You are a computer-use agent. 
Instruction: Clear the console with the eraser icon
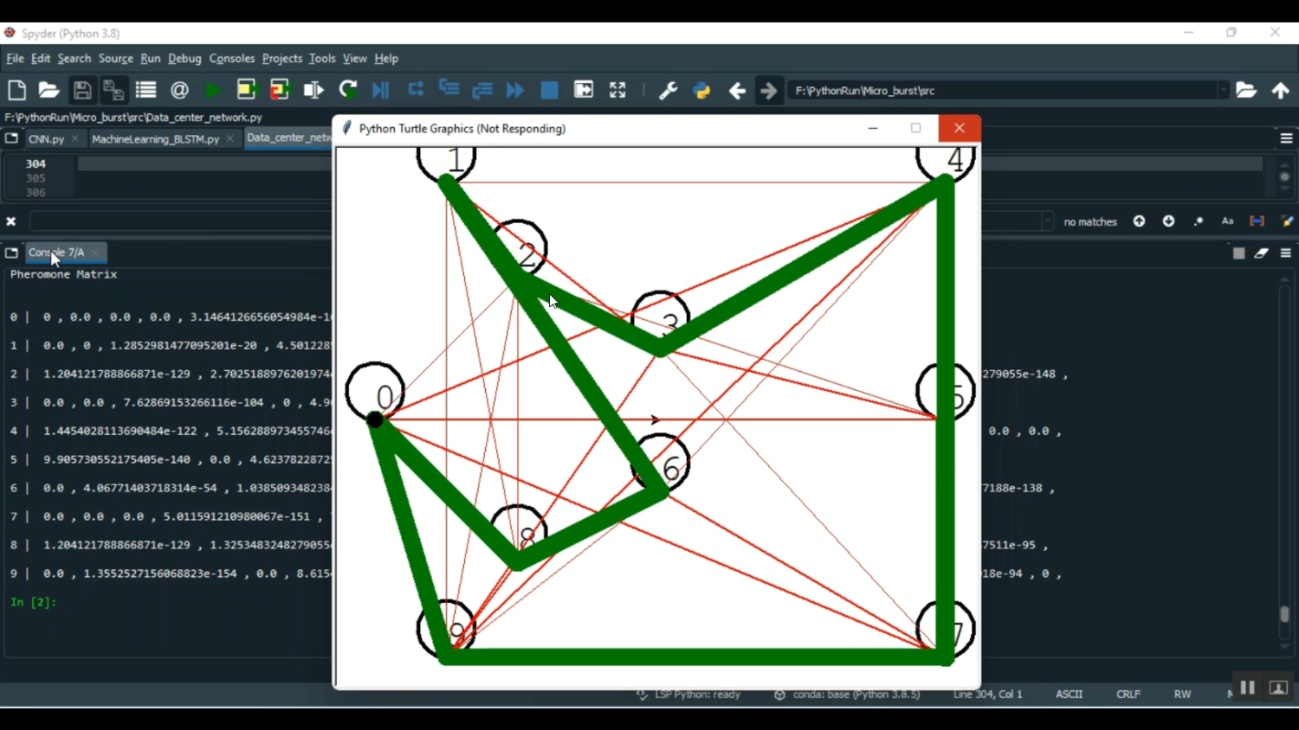coord(1262,253)
